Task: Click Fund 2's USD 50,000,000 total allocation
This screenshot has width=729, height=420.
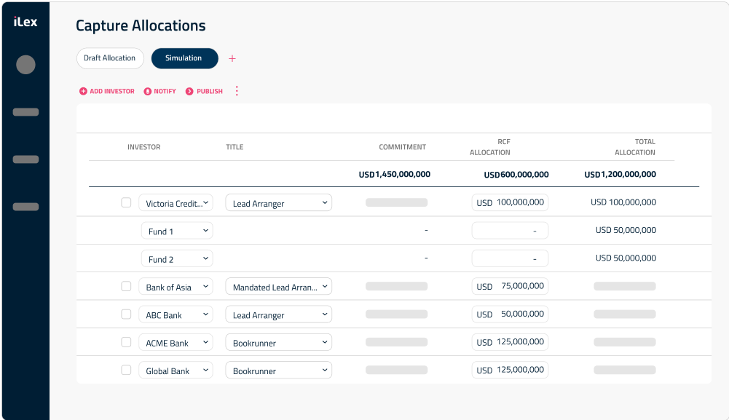Action: coord(626,258)
